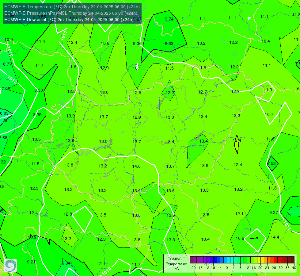Click the 14.4 temperature value

(275, 237)
